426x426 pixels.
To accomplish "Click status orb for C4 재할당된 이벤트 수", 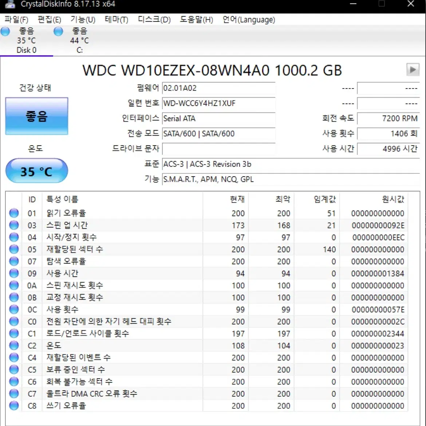I will pyautogui.click(x=14, y=358).
